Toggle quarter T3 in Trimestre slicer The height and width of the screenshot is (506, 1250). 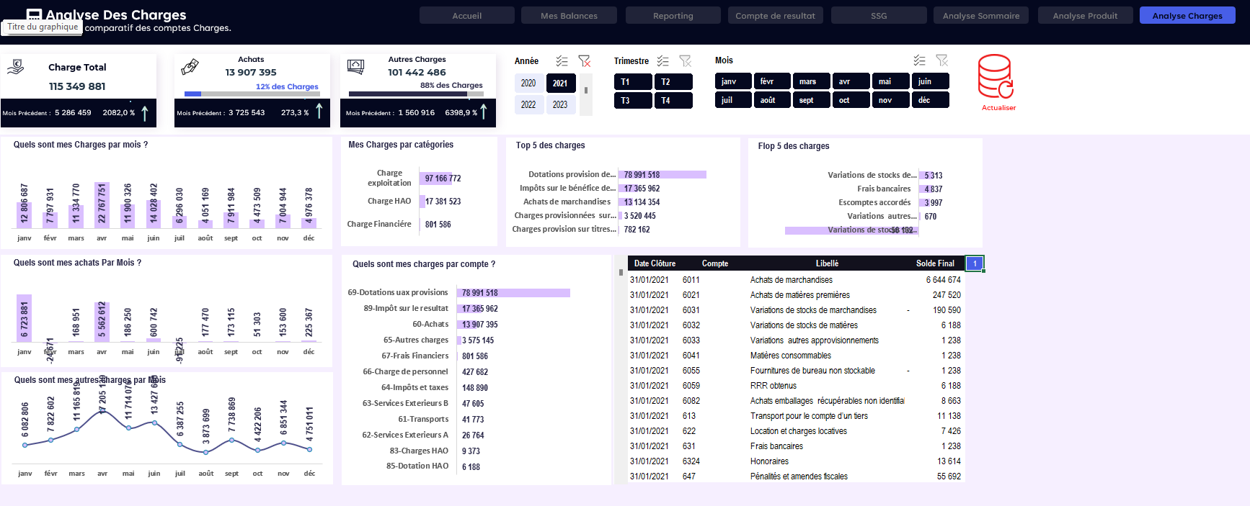tap(633, 101)
